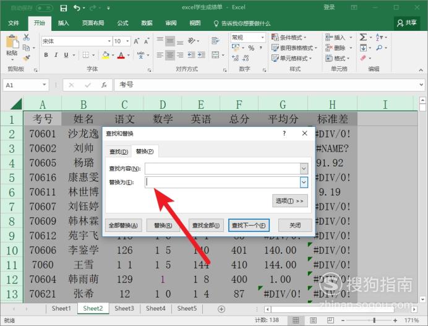The width and height of the screenshot is (428, 326).
Task: Switch to the Sheet3 worksheet tab
Action: [124, 309]
